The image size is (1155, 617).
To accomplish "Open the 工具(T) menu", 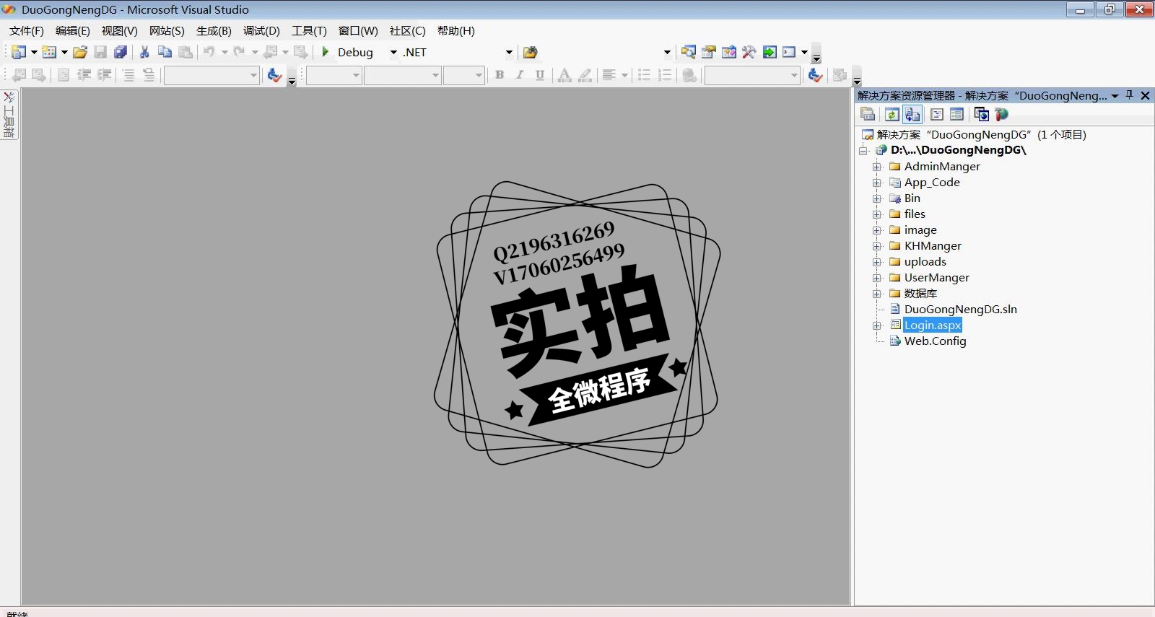I will coord(309,30).
